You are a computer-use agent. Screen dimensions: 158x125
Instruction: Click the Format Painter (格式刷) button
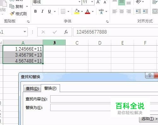(18, 14)
